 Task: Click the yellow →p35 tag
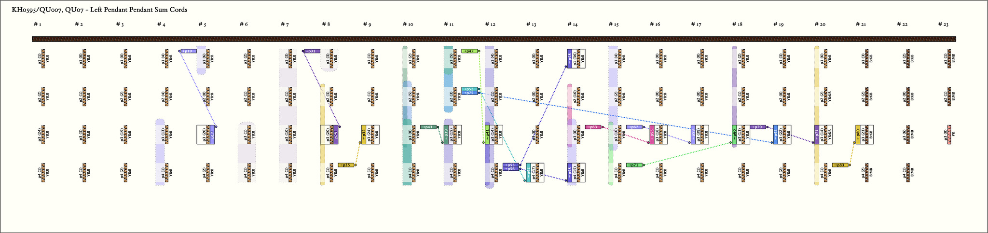[x=346, y=165]
